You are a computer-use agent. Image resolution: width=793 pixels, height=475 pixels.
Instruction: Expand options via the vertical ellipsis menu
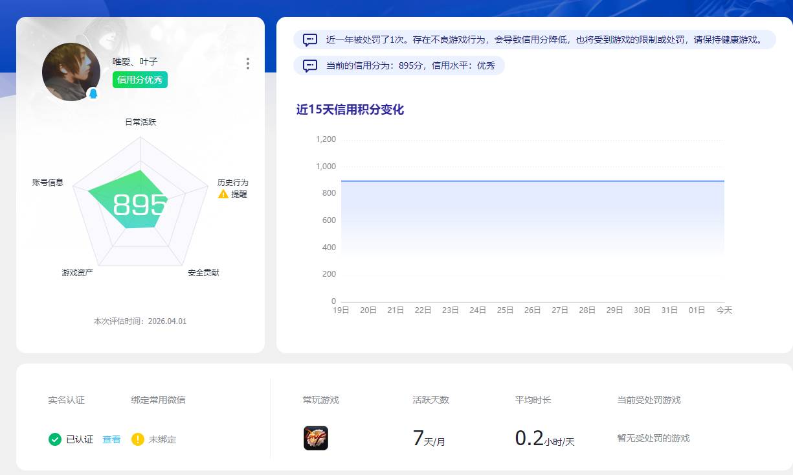coord(247,63)
